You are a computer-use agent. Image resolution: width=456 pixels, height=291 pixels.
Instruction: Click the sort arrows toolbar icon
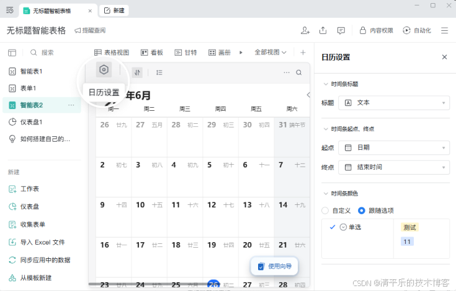(137, 72)
